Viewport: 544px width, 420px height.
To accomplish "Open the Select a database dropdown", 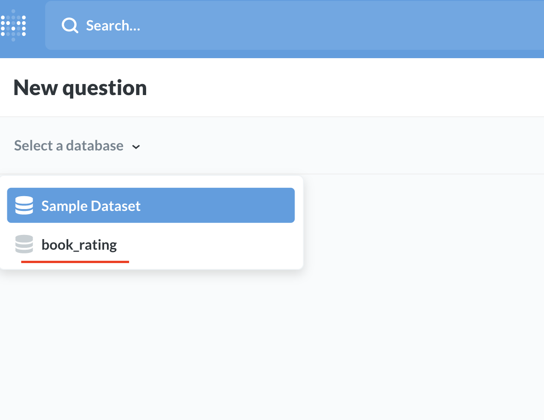I will coord(77,146).
